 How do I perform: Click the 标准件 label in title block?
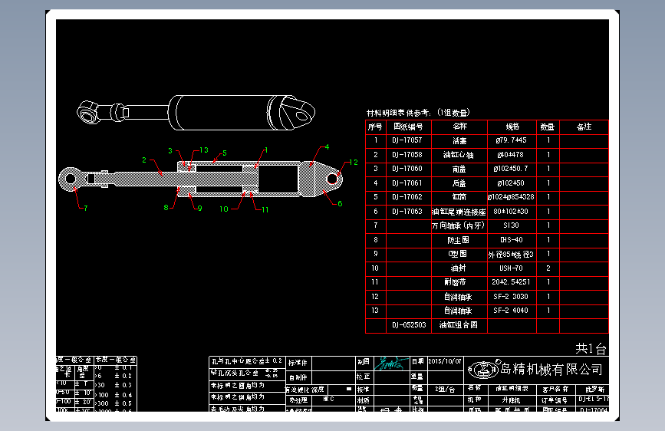[298, 363]
